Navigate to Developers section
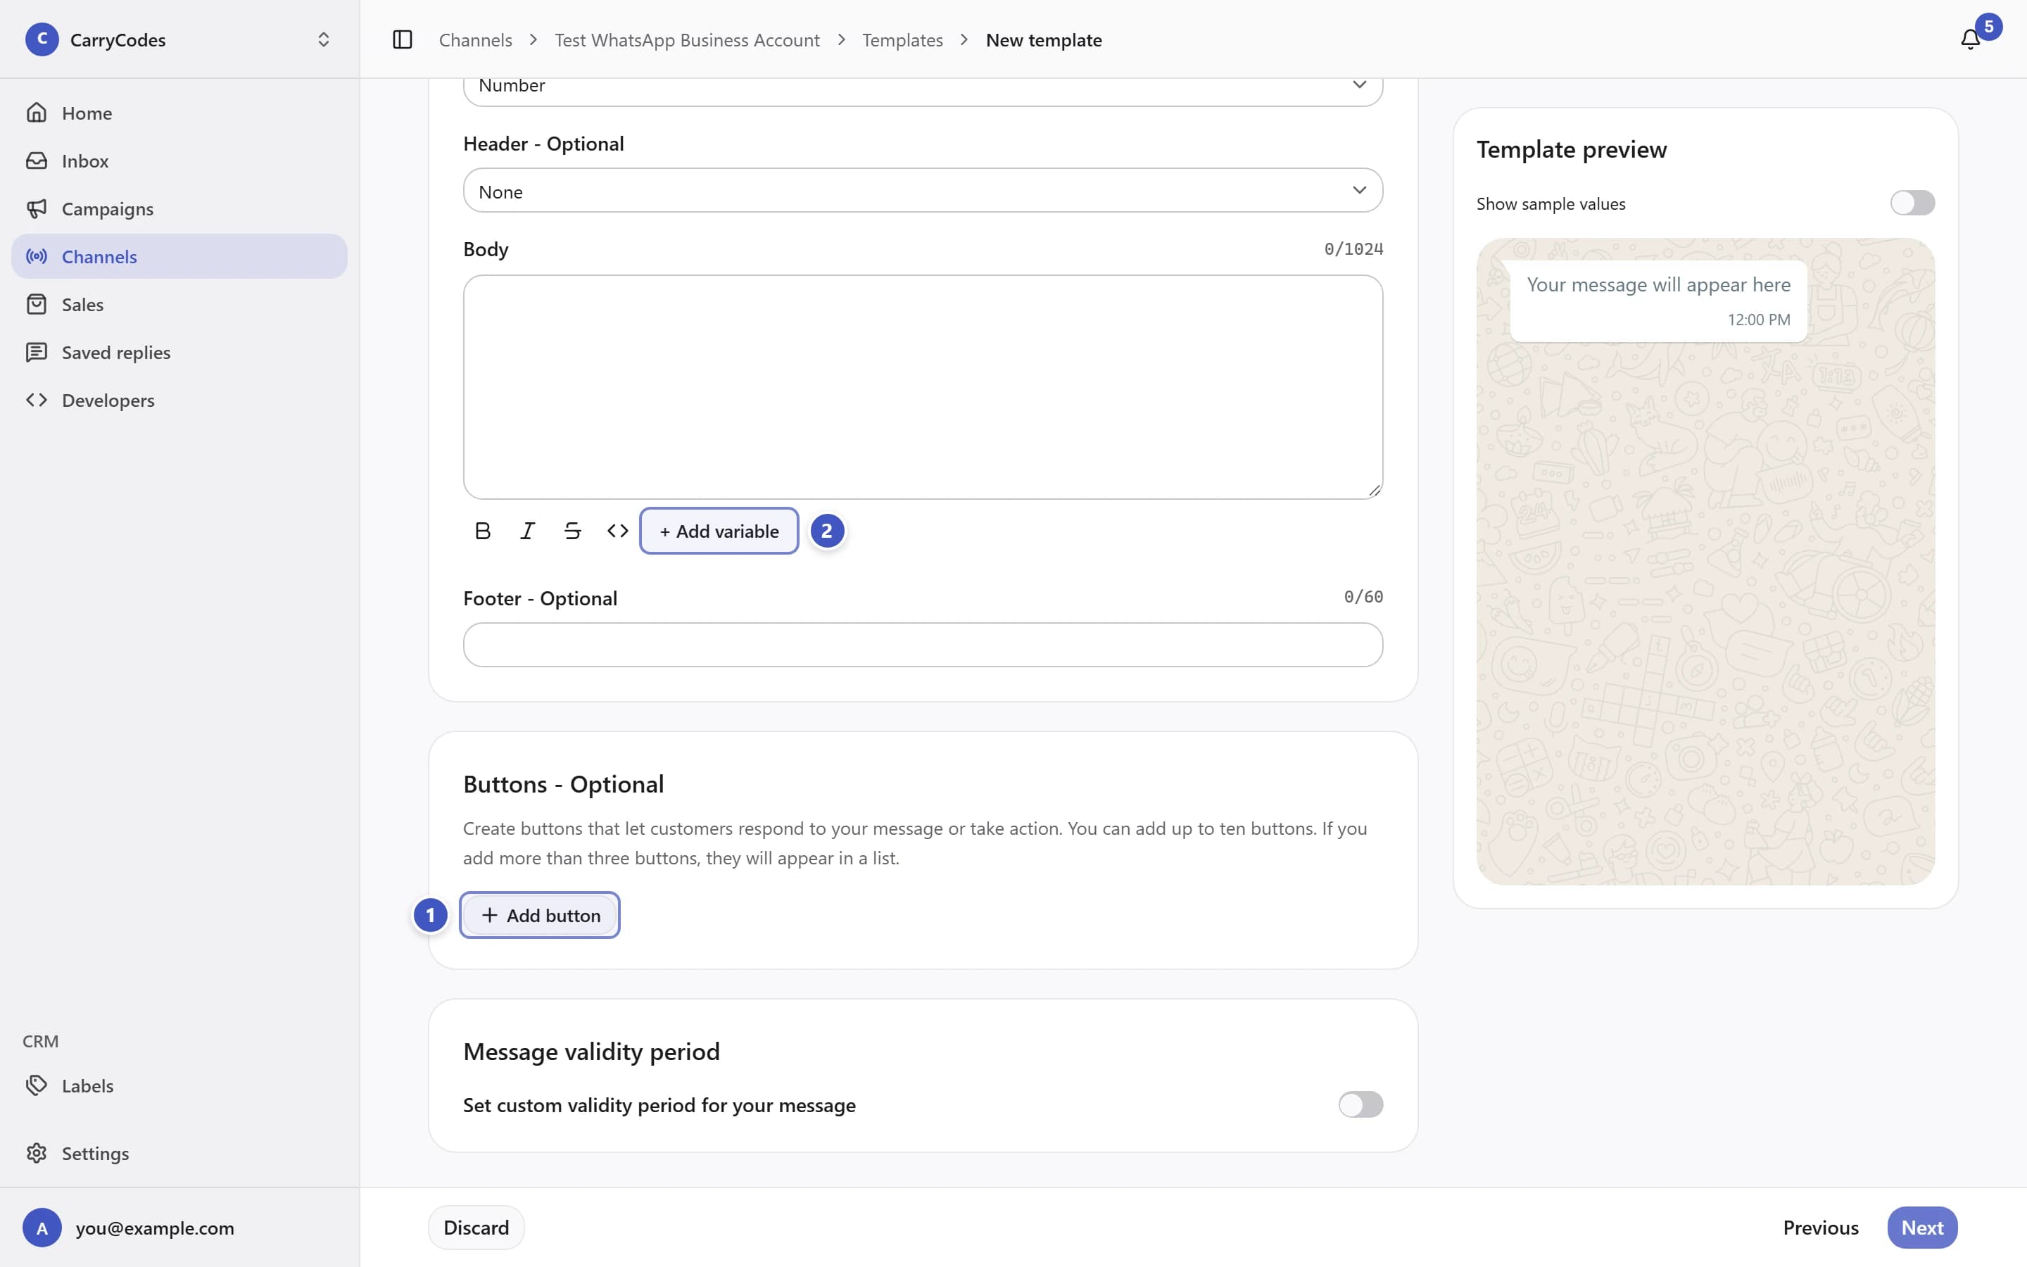2027x1267 pixels. pyautogui.click(x=179, y=400)
